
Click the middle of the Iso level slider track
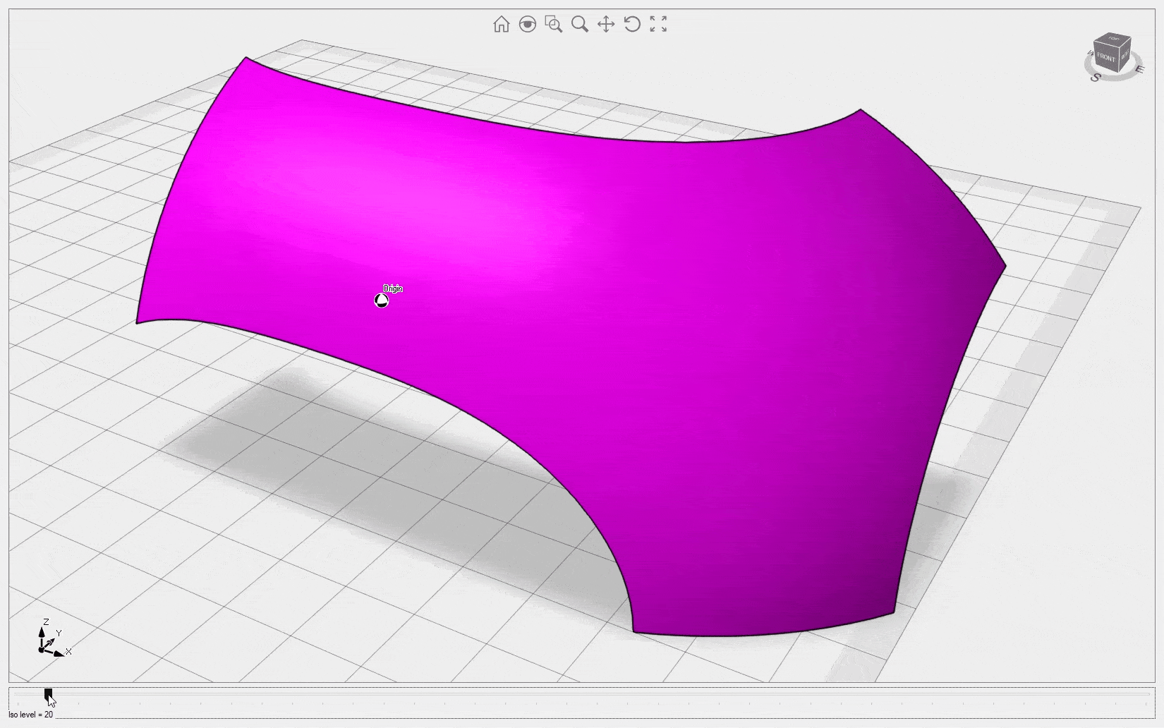[x=582, y=694]
